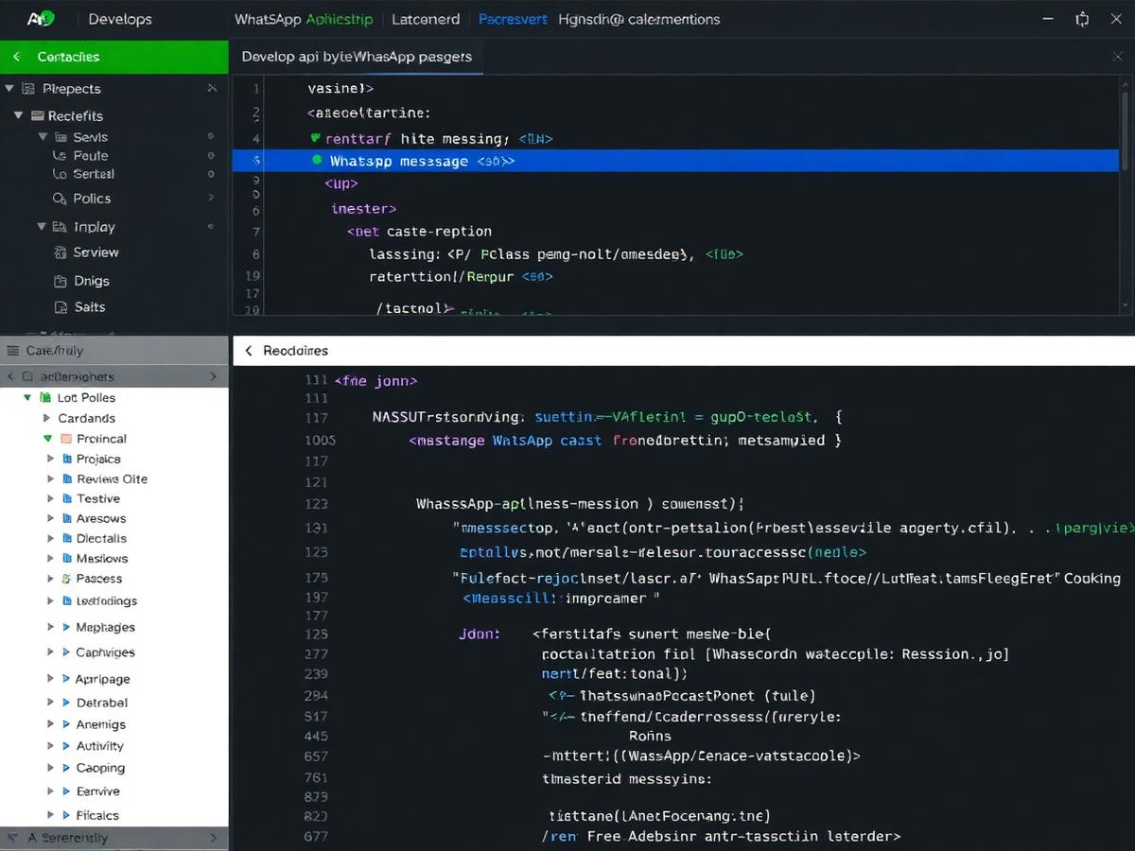Click the Serview file icon

(60, 252)
